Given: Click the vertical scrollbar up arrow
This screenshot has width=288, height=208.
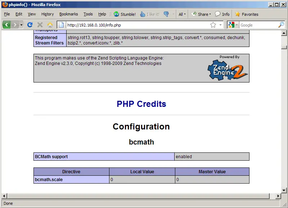Looking at the screenshot, I should tap(284, 33).
